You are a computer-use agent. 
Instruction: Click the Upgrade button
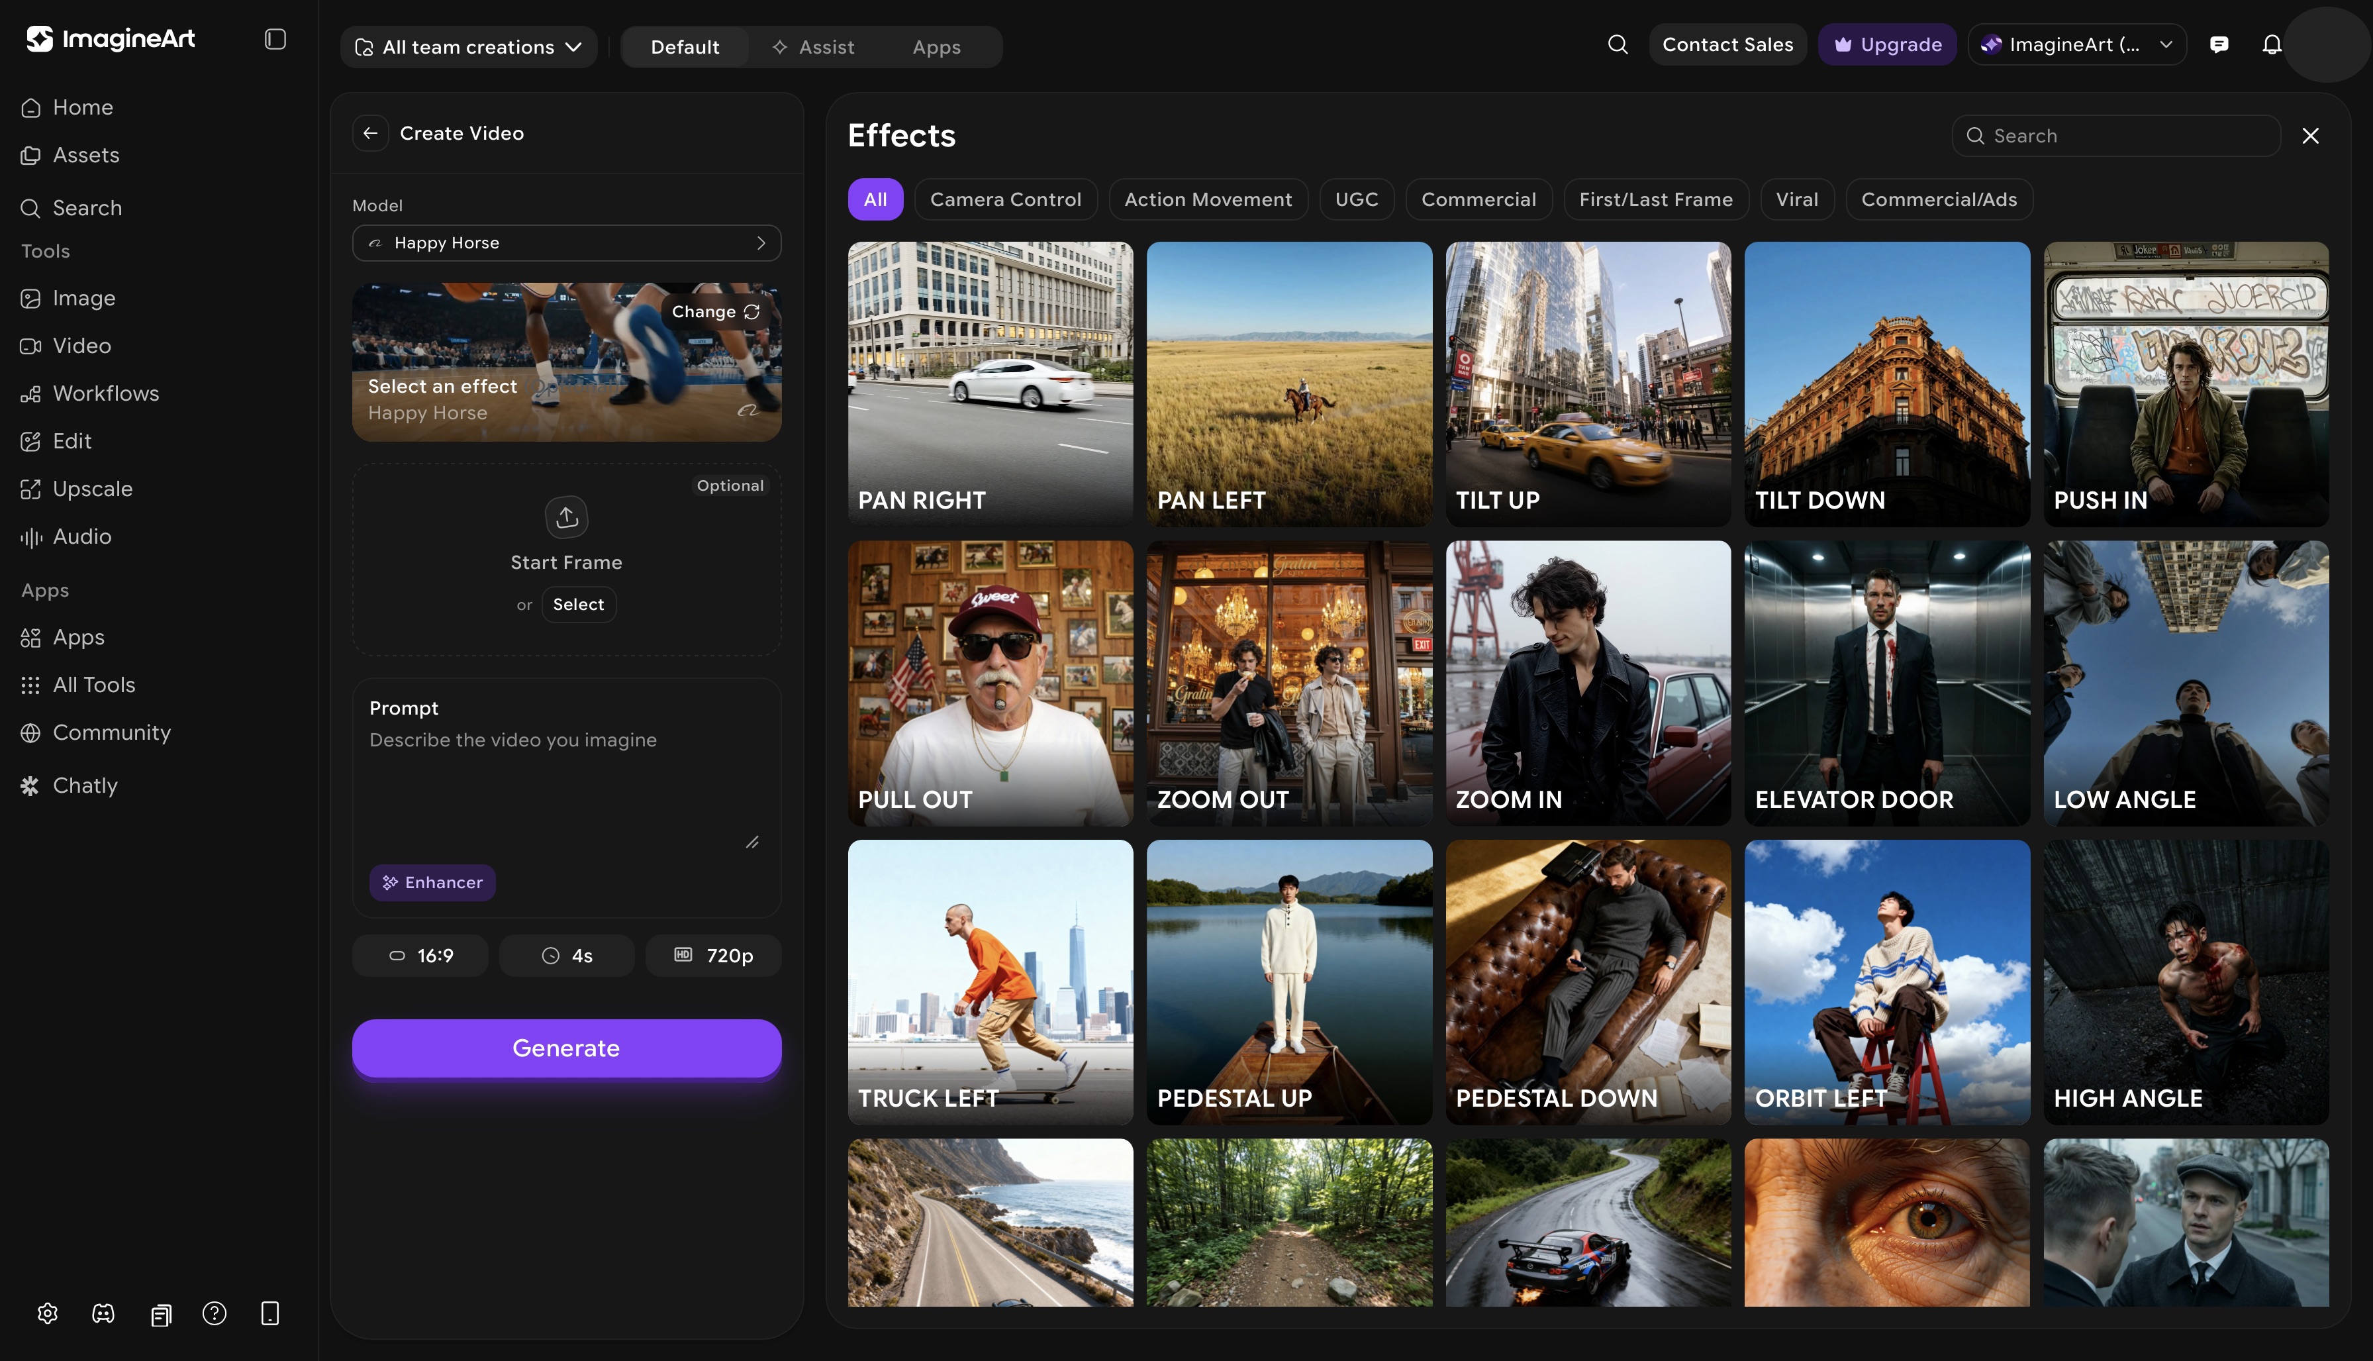pos(1886,45)
